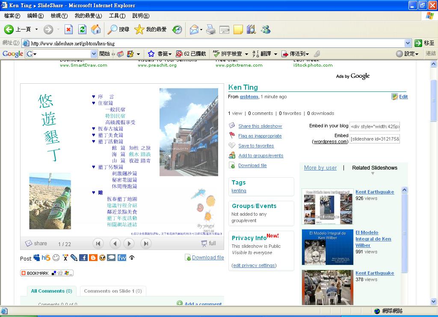Screen dimensions: 438x317
Task: Open the Back button history dropdown
Action: pos(36,29)
